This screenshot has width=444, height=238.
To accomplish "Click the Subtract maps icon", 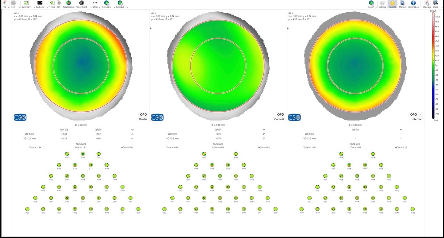I will pos(120,4).
